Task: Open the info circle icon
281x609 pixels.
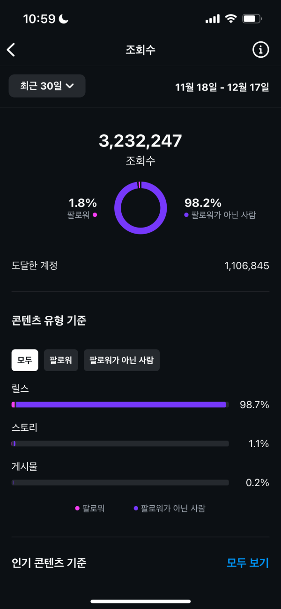Action: pyautogui.click(x=261, y=50)
